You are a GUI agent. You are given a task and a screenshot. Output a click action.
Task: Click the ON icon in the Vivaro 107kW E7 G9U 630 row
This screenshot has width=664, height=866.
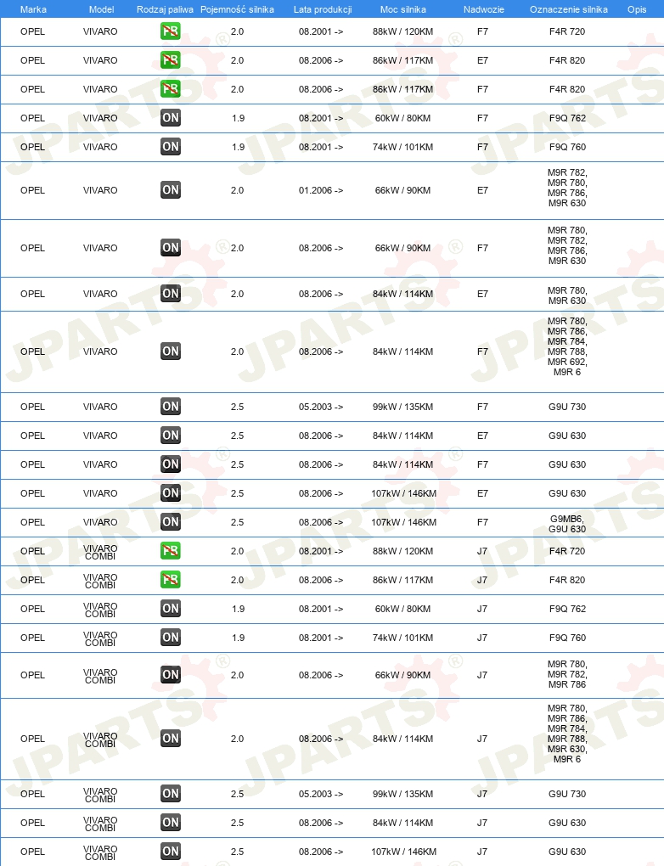click(x=170, y=492)
